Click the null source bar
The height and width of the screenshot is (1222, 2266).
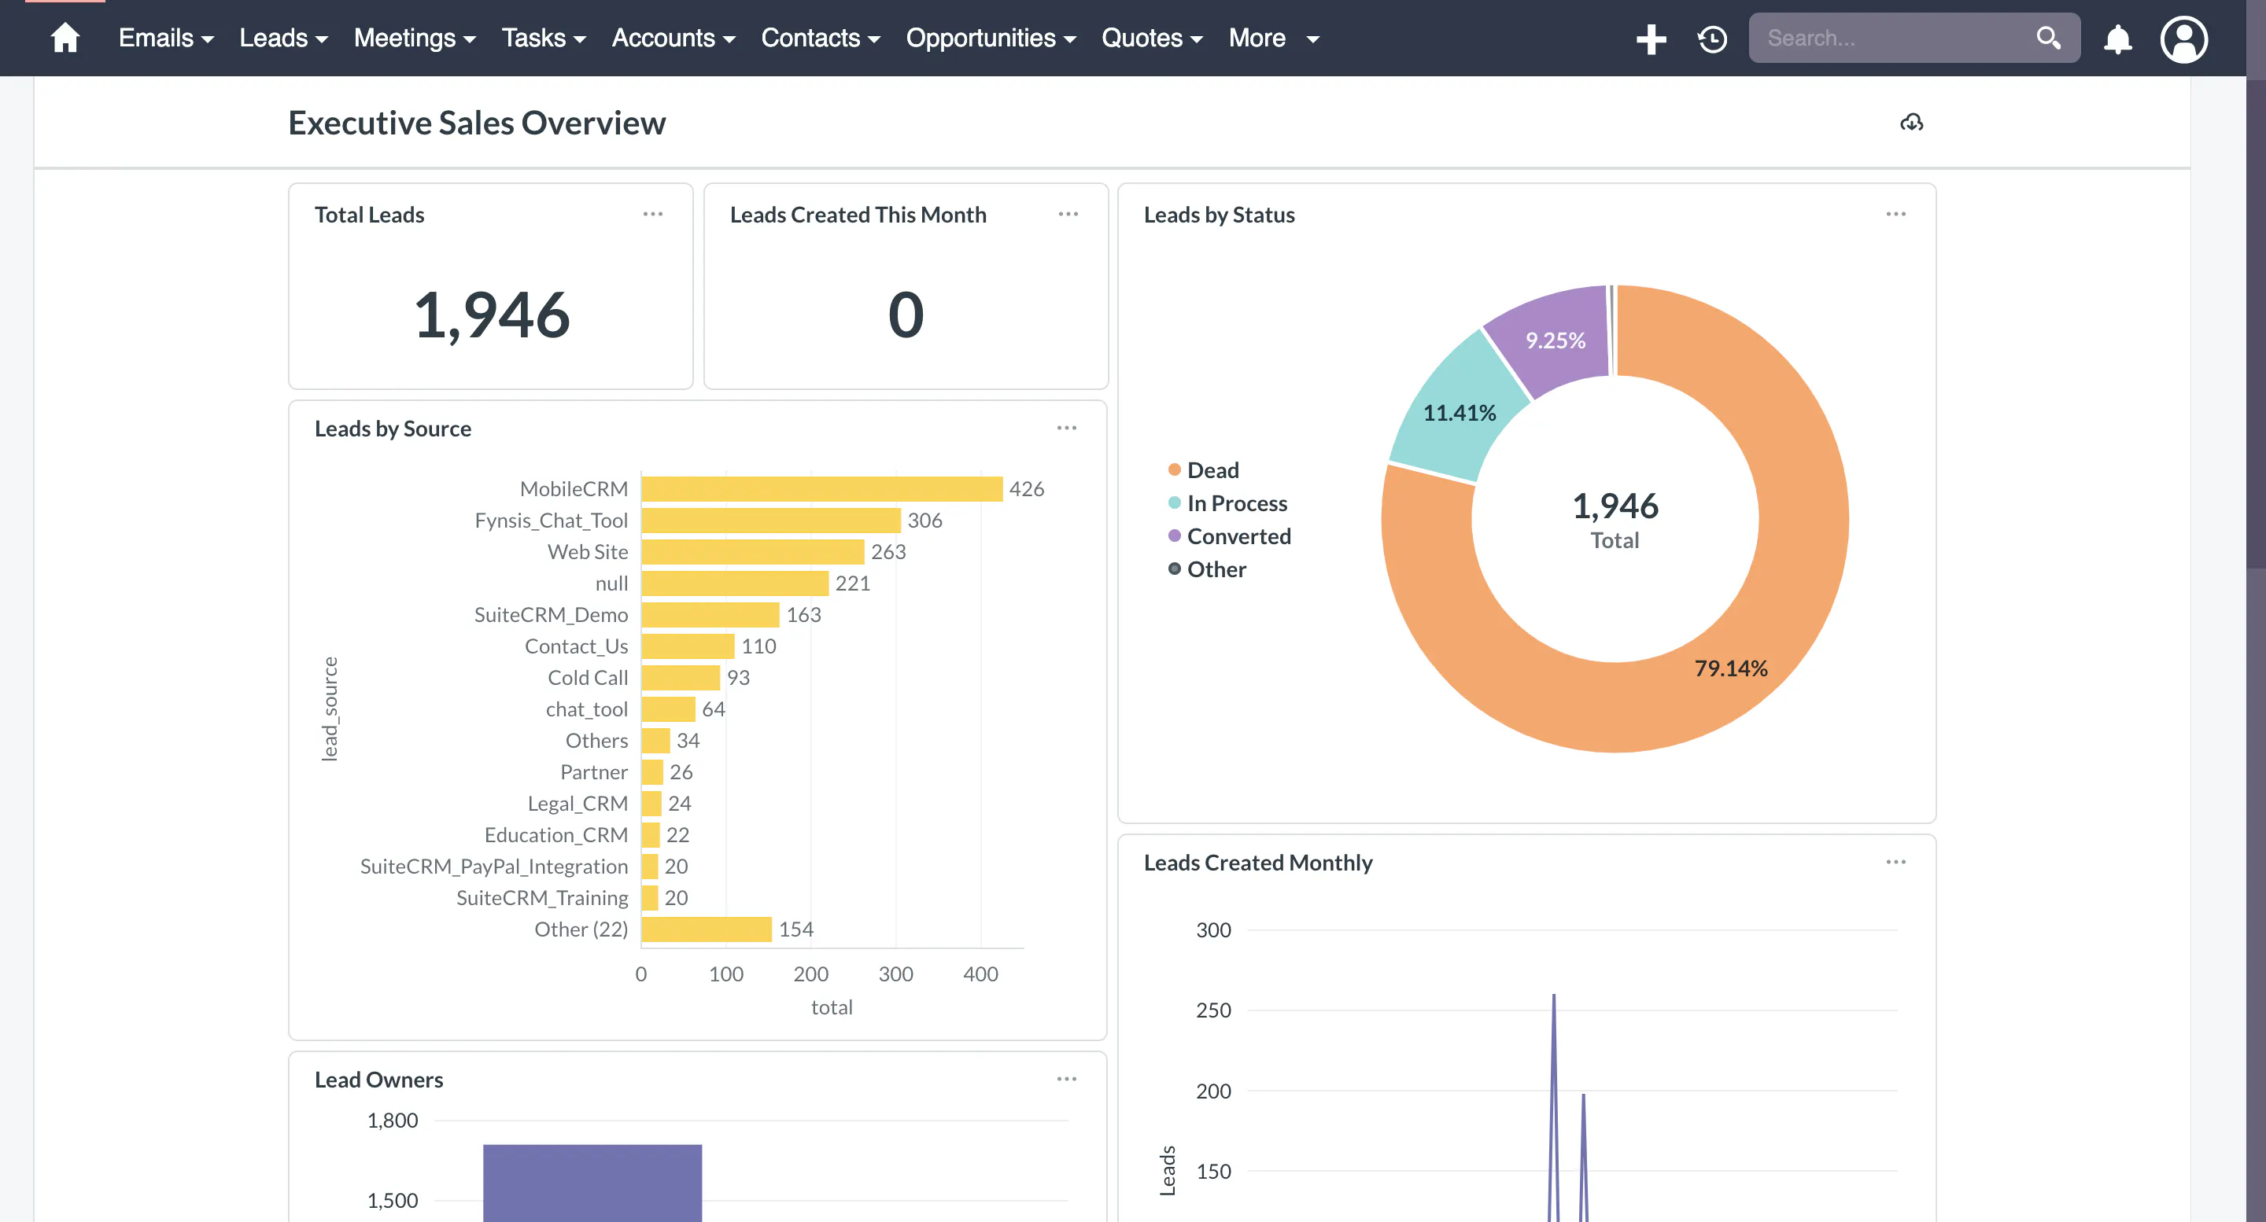736,583
